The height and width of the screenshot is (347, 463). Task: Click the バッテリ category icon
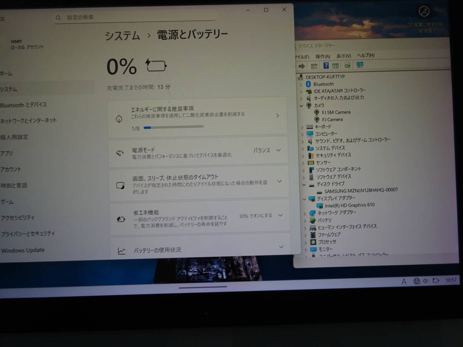(x=313, y=220)
